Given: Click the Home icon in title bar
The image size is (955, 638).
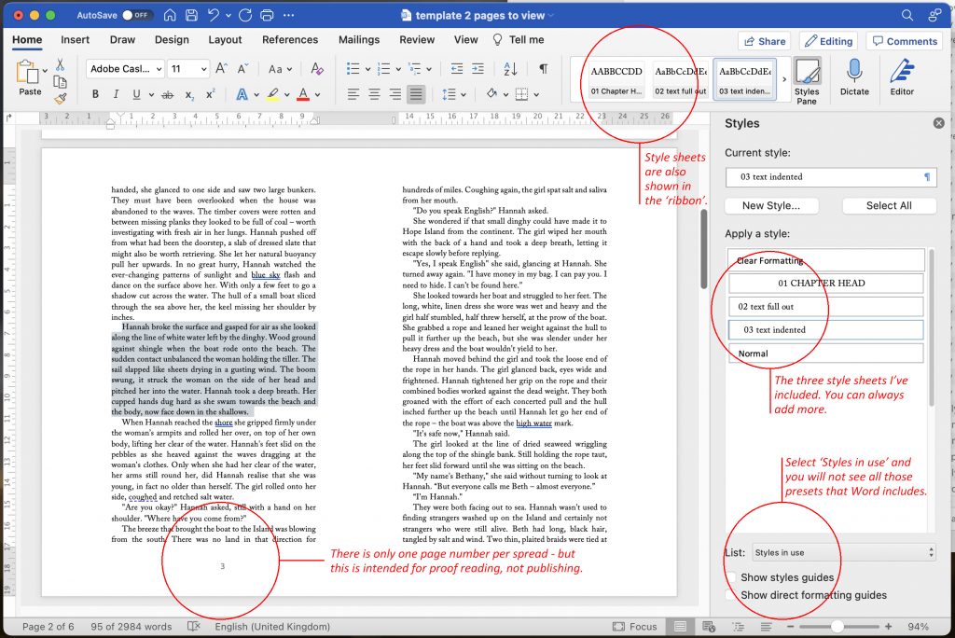Looking at the screenshot, I should click(x=170, y=15).
